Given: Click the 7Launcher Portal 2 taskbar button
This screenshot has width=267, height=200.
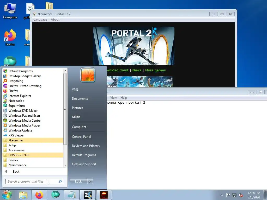Looking at the screenshot, I should coord(88,195).
